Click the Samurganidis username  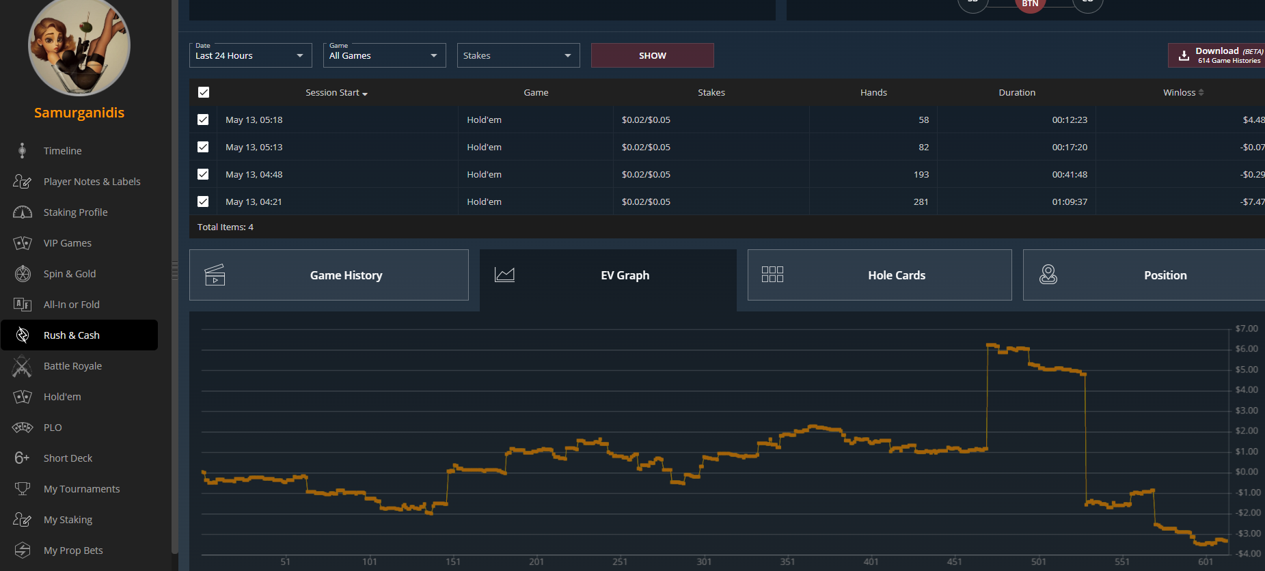[x=79, y=113]
